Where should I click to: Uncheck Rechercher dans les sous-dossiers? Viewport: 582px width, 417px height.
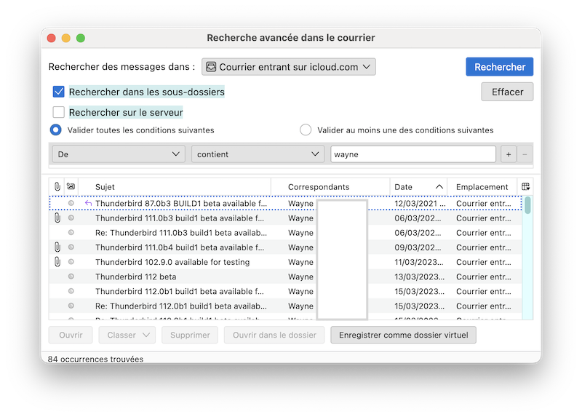point(59,92)
